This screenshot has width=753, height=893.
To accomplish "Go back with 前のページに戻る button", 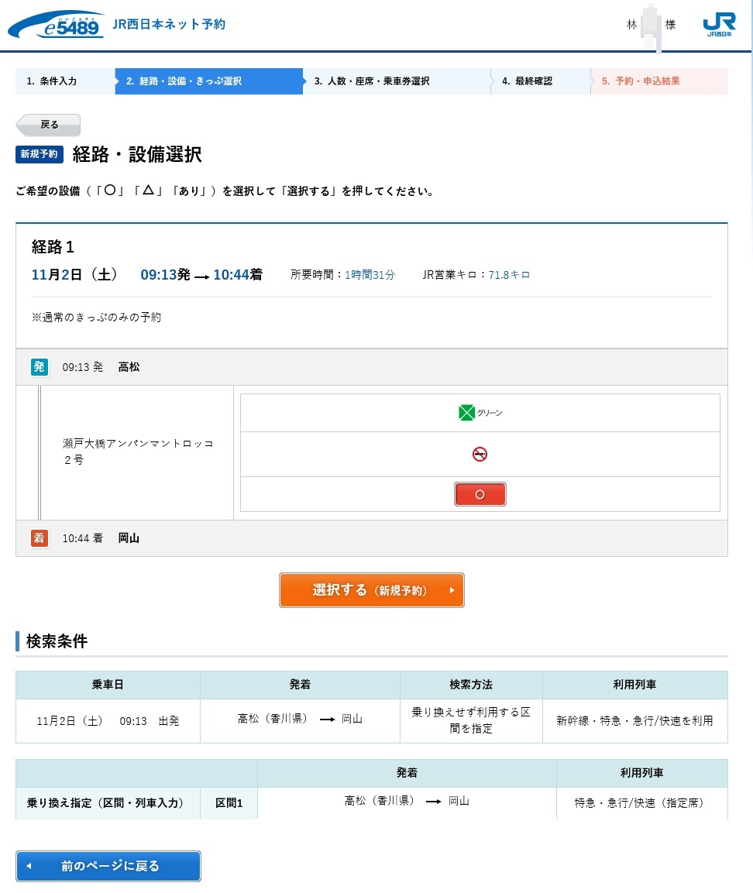I will [x=108, y=866].
